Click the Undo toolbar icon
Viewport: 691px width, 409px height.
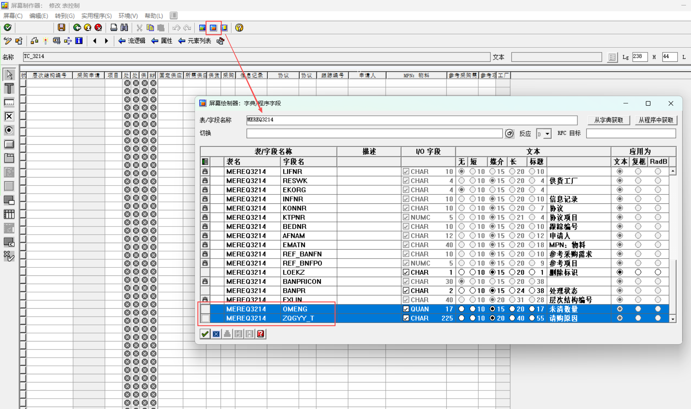click(x=177, y=27)
